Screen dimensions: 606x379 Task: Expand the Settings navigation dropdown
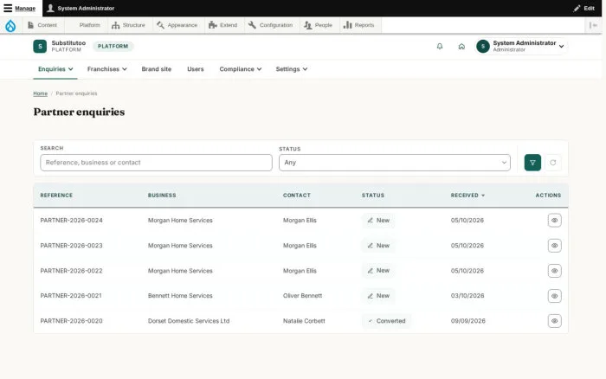click(292, 69)
